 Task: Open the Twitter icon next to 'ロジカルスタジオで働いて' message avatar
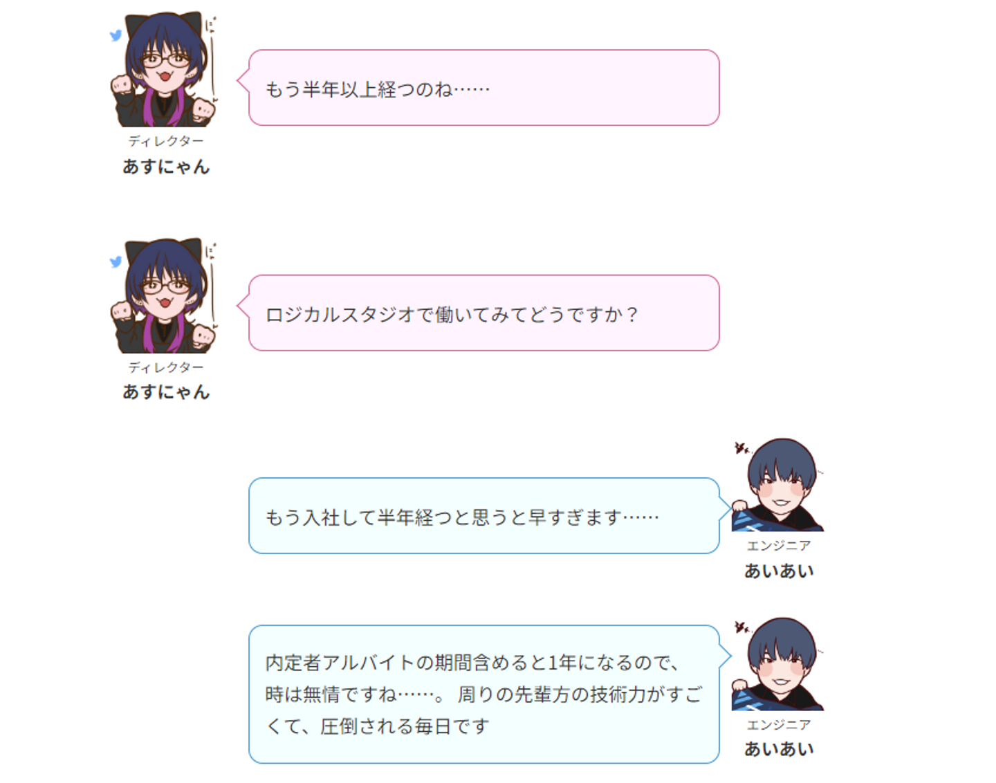click(116, 261)
